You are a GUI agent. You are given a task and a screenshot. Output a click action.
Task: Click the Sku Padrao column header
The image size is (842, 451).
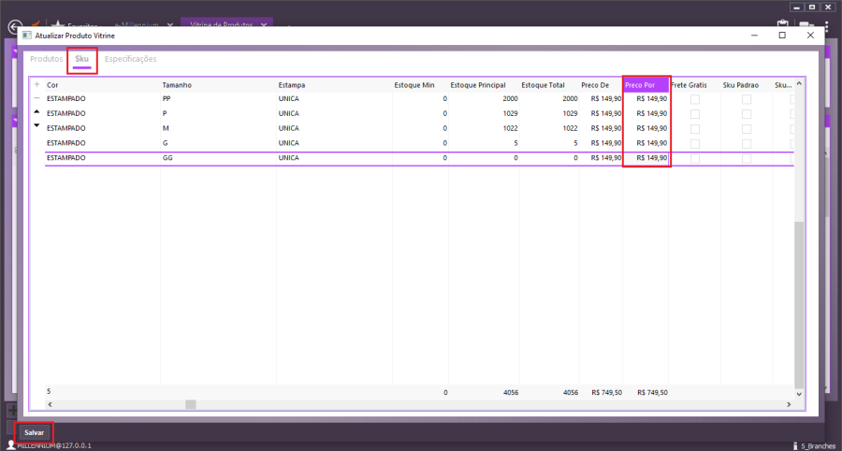tap(741, 85)
